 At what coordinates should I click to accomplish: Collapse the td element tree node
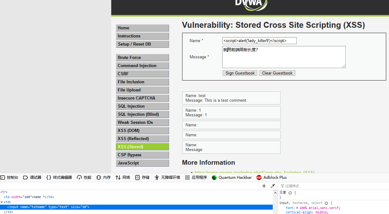click(x=2, y=202)
